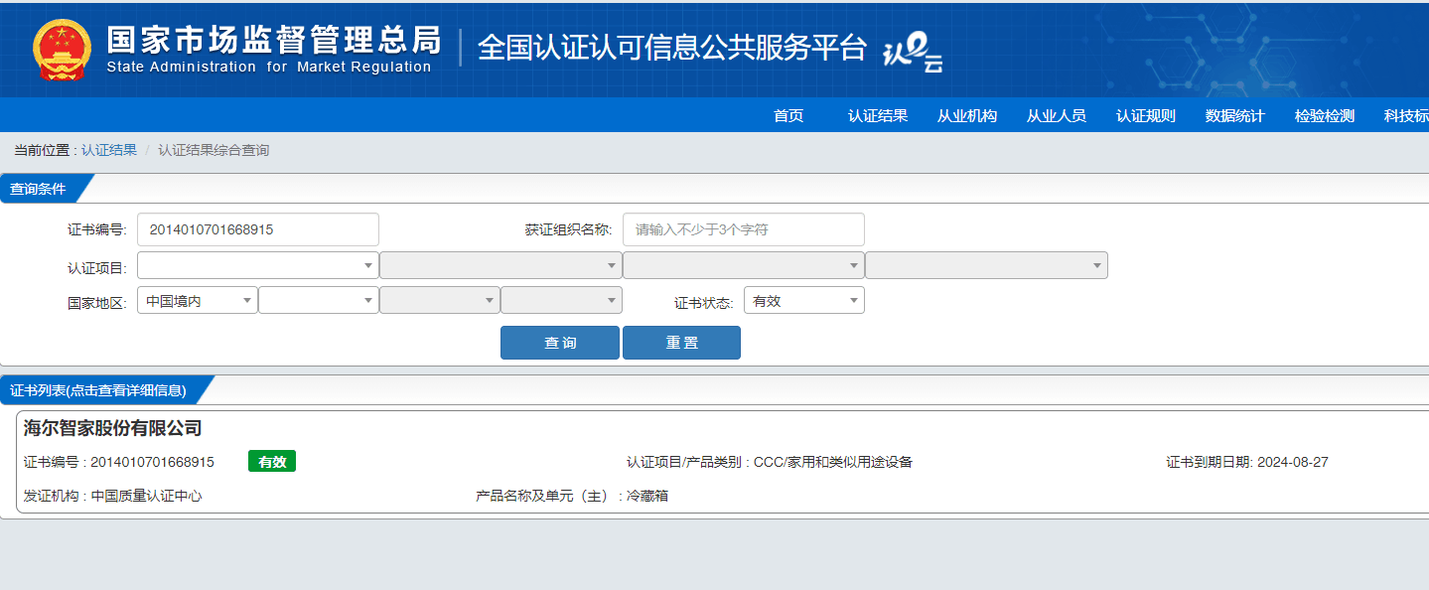Click the 认证结果综合查询 breadcrumb
This screenshot has width=1429, height=590.
pos(214,151)
